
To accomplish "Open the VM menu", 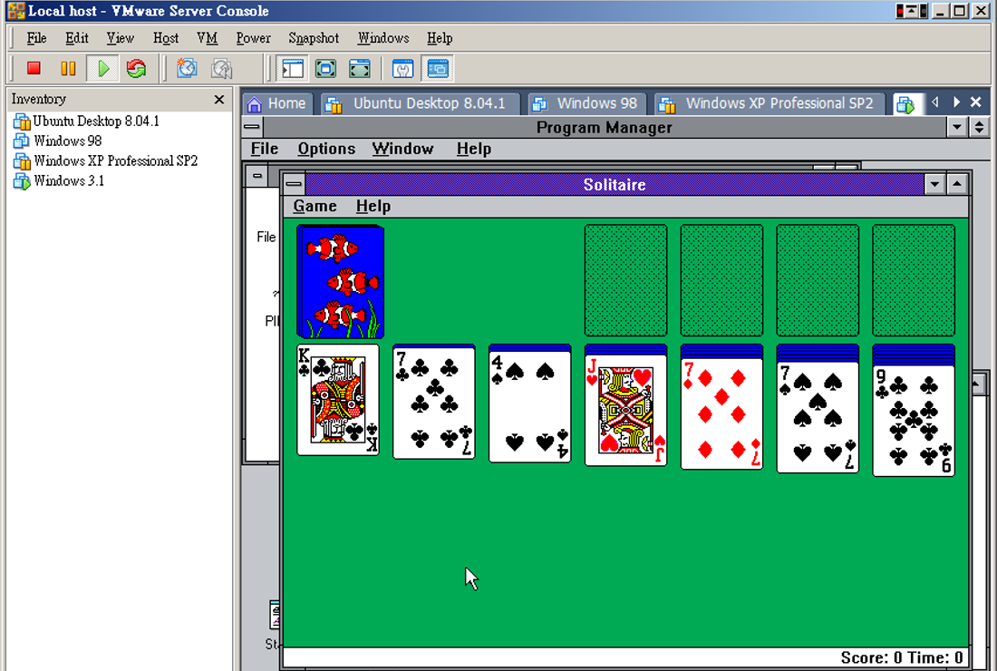I will [207, 38].
